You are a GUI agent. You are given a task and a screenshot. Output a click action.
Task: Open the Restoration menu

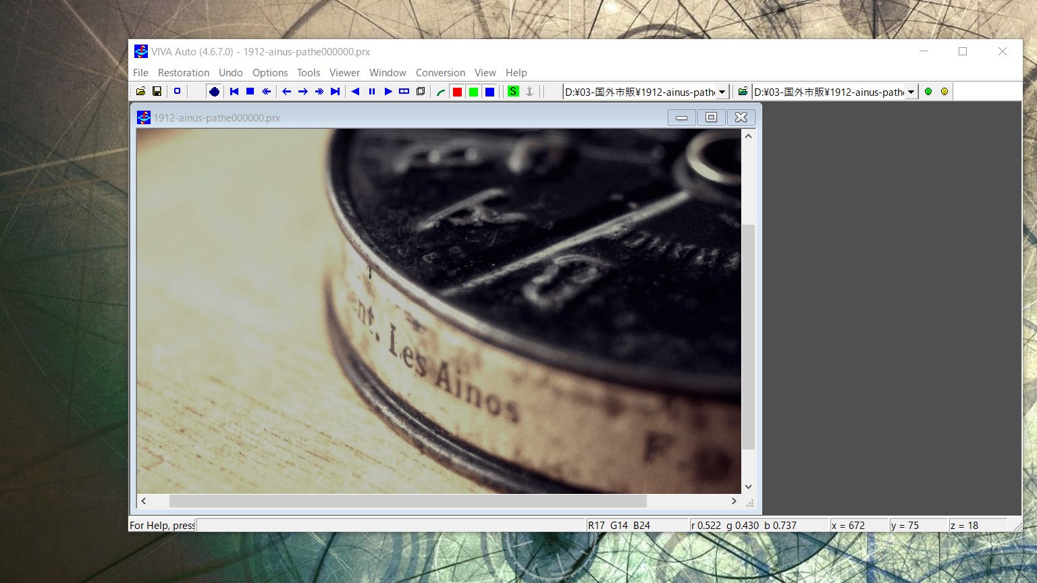click(183, 72)
